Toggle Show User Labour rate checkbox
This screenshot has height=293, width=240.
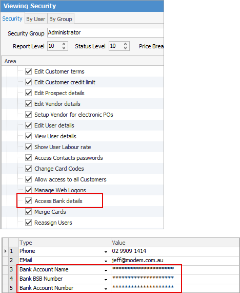point(28,147)
